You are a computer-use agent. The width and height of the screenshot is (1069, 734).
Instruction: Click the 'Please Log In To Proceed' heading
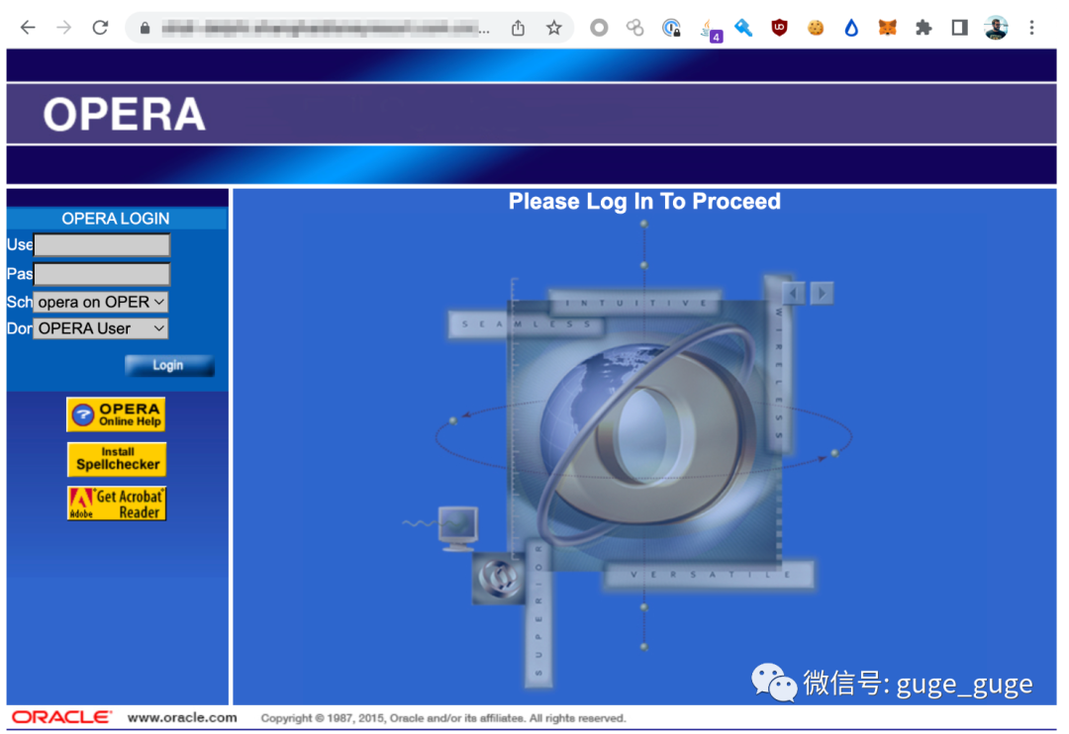(x=644, y=201)
